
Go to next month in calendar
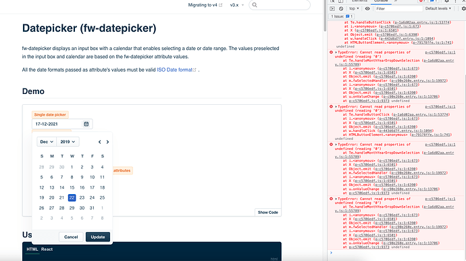tap(107, 142)
